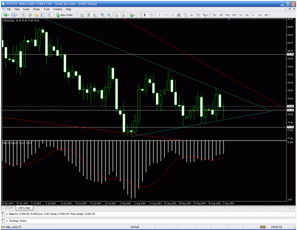Select the vertical line drawing tool

159,15
